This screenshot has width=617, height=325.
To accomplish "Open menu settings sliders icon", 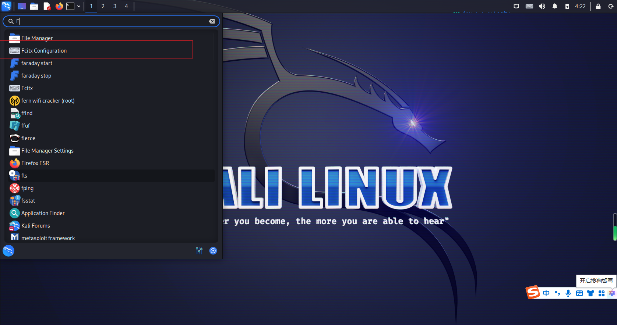I will (199, 251).
